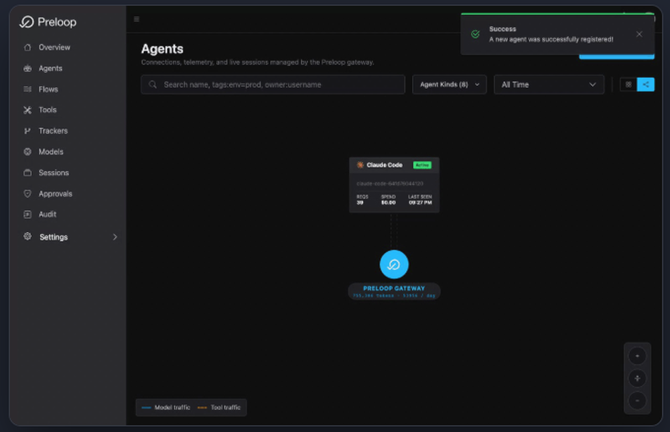Click the agent search input field
This screenshot has width=670, height=432.
(273, 85)
